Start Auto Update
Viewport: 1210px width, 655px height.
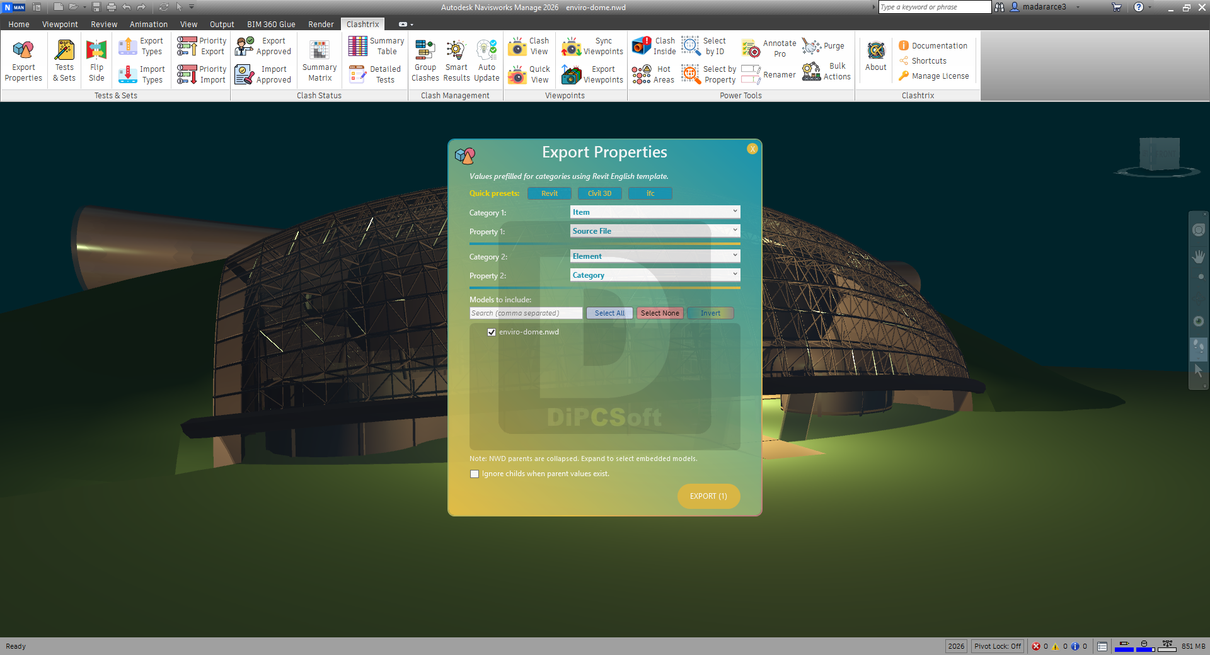[x=487, y=60]
